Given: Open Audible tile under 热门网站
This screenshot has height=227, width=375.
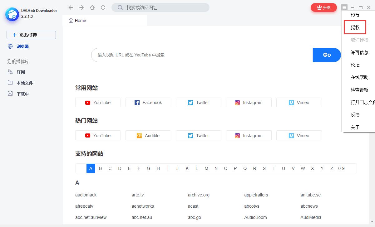Looking at the screenshot, I should [x=148, y=136].
